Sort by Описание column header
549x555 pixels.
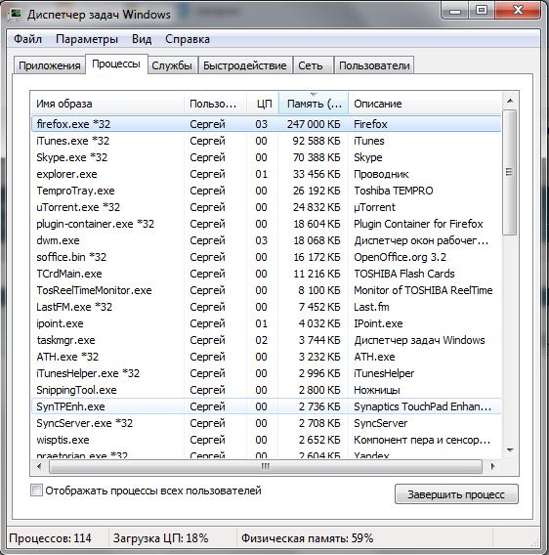[425, 104]
